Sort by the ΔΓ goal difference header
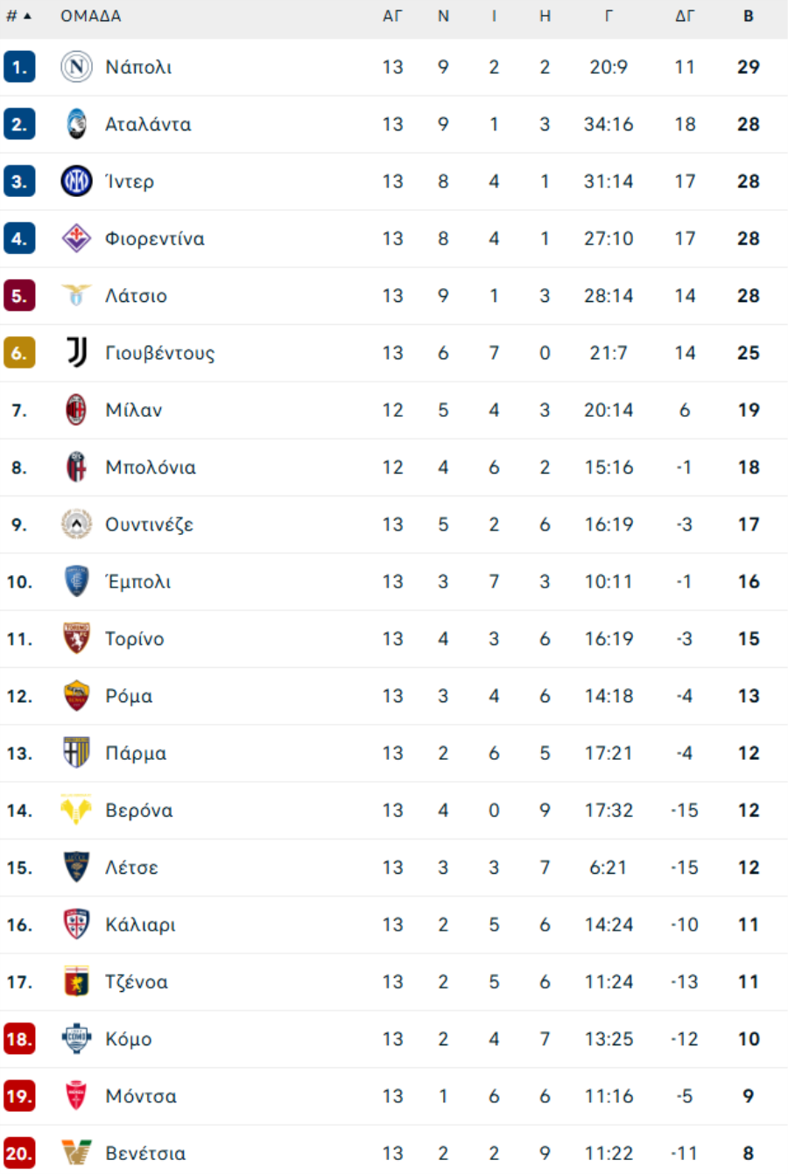788x1174 pixels. [x=685, y=17]
